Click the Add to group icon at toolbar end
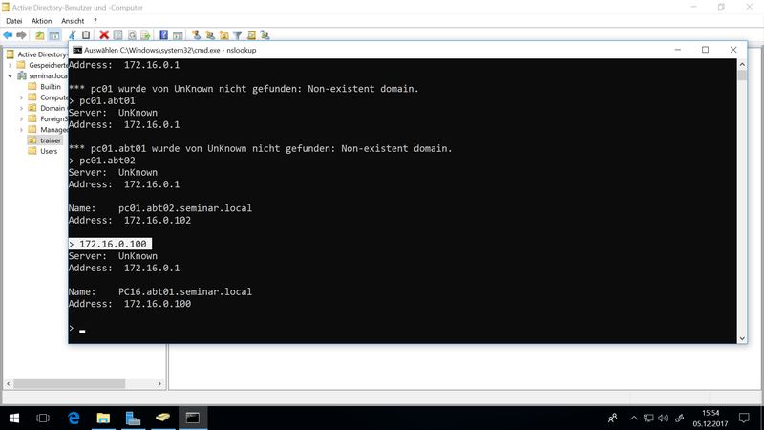Viewport: 764px width, 430px height. click(x=265, y=35)
